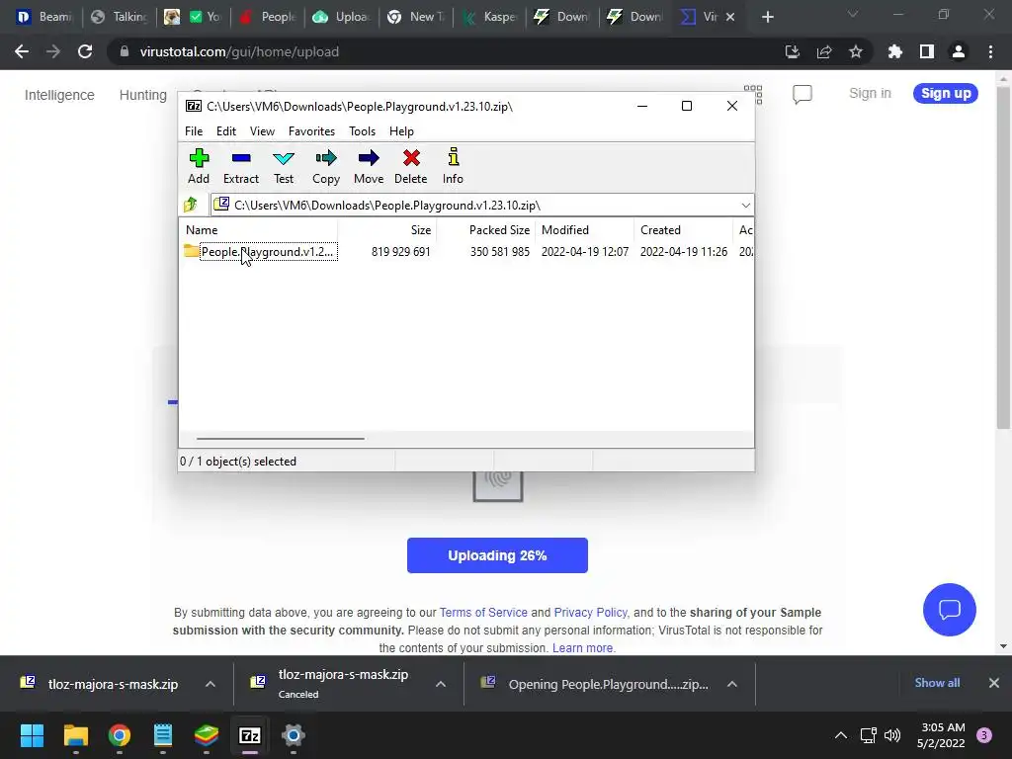Click the 2022-04-19 11:26 created date
Viewport: 1012px width, 759px height.
(x=684, y=252)
